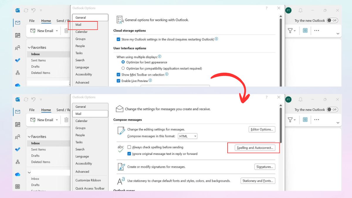The image size is (352, 198).
Task: Collapse Favorites folder group in upper screenshot
Action: pos(29,48)
